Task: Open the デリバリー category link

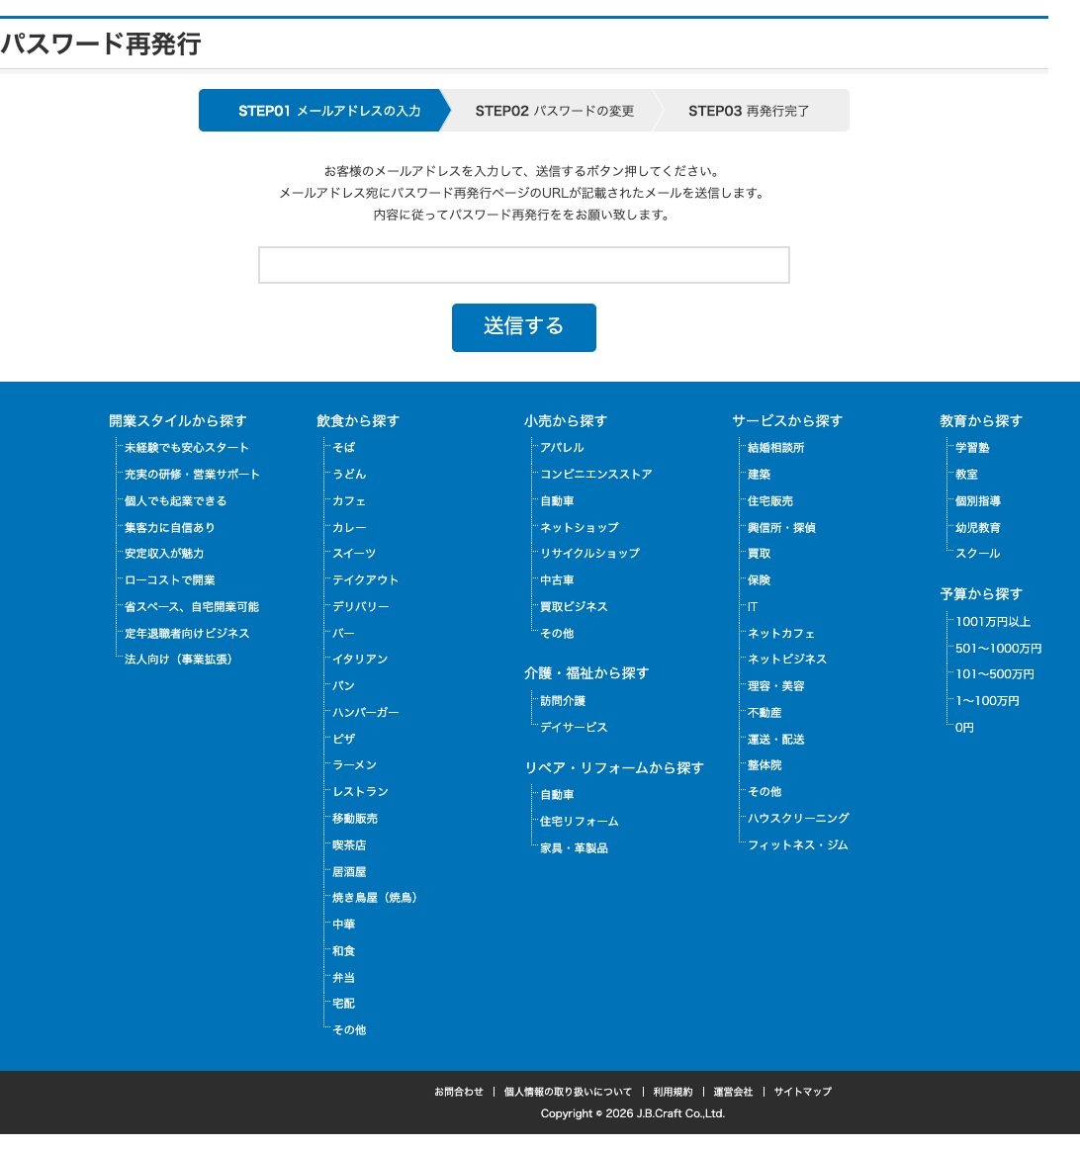Action: [x=360, y=607]
